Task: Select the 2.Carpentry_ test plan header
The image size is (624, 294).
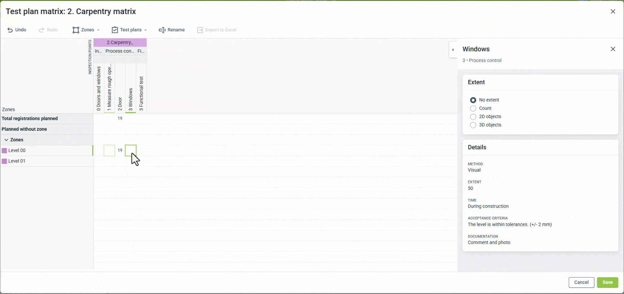Action: click(x=120, y=43)
